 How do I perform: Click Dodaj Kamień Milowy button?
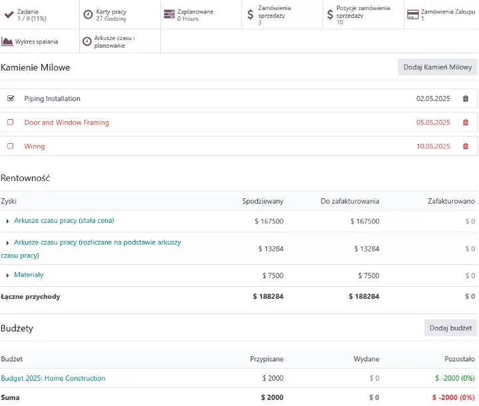pyautogui.click(x=438, y=67)
